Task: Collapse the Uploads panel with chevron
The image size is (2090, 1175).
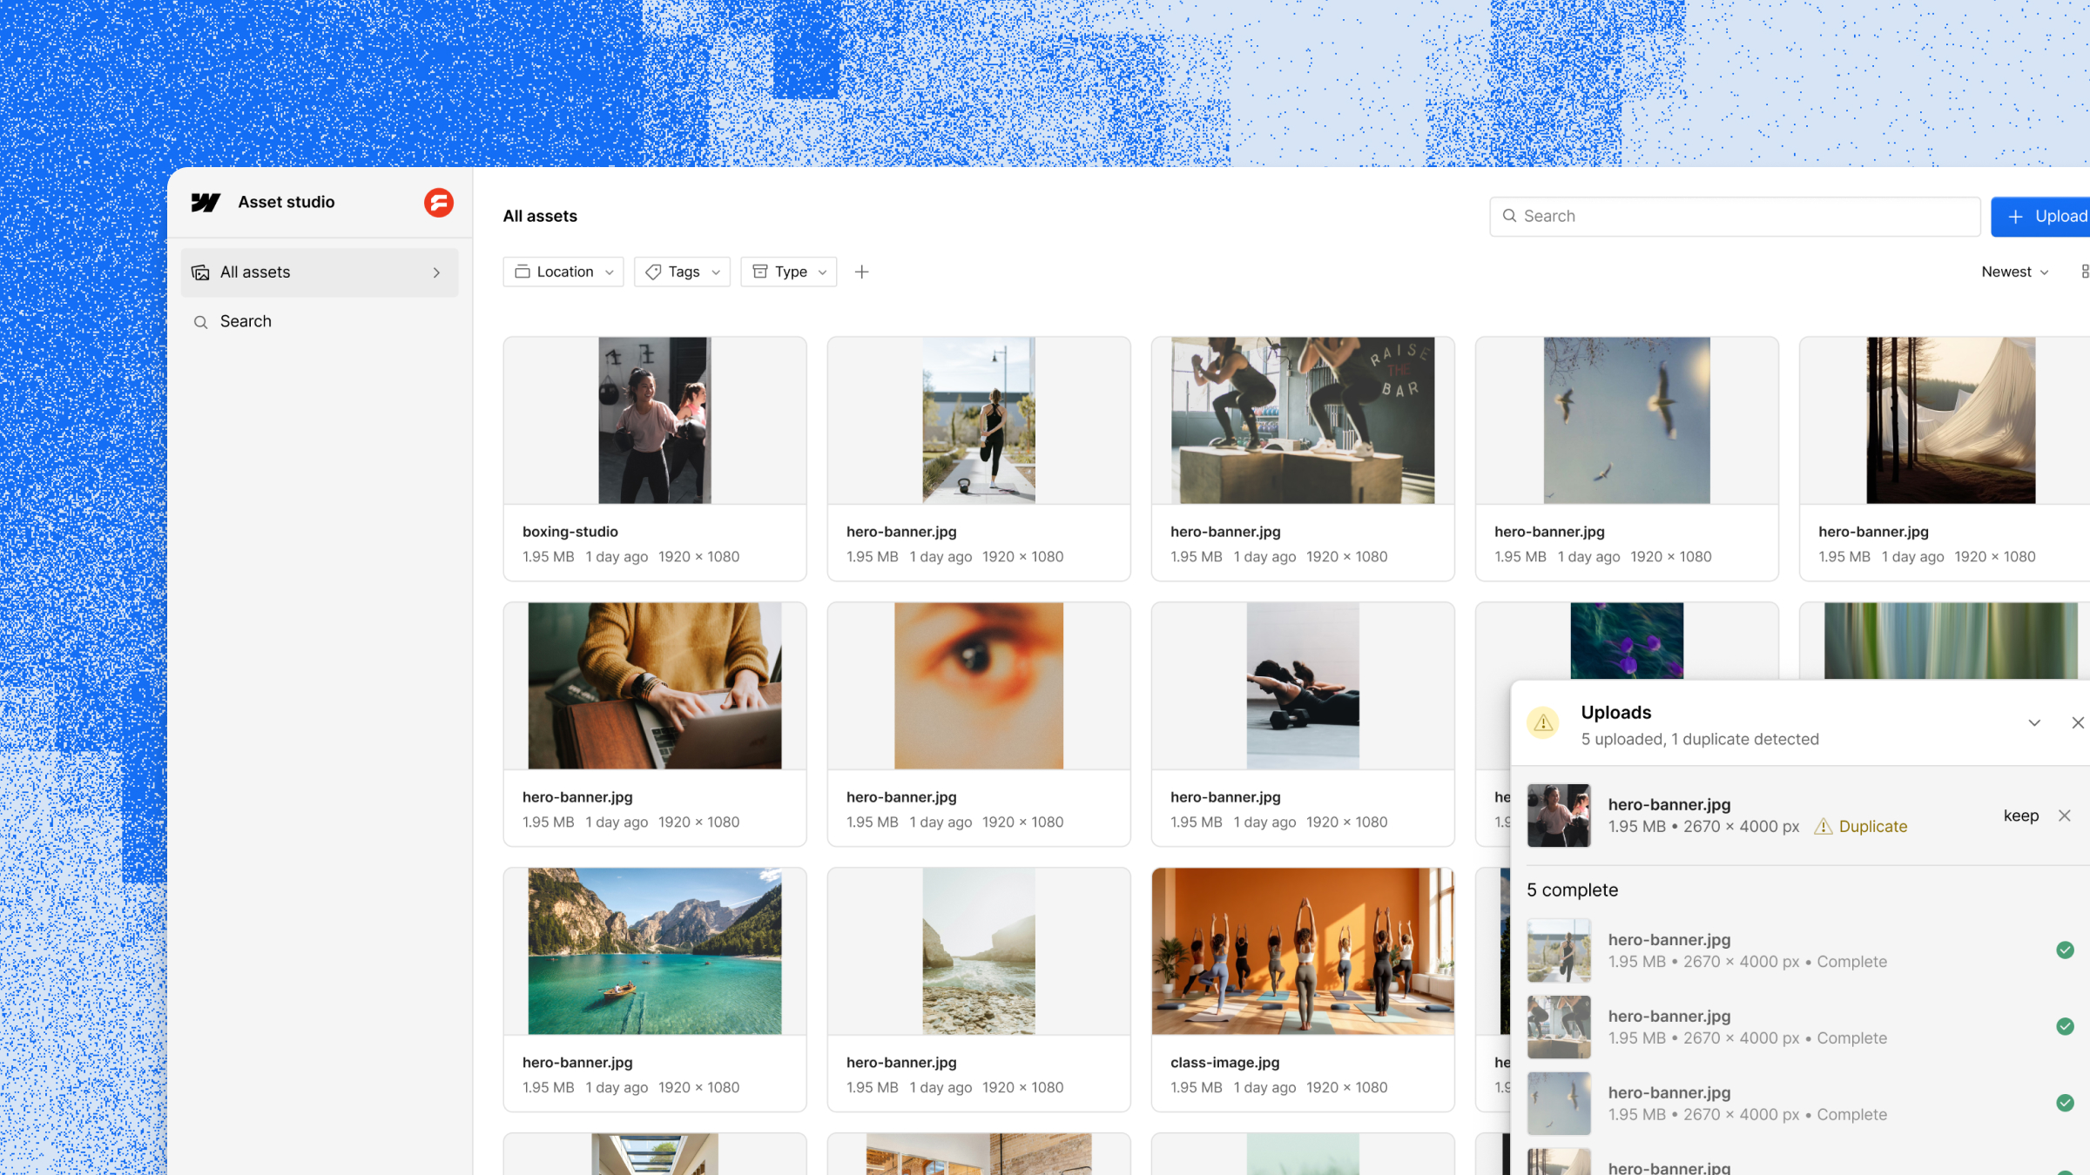Action: (2034, 722)
